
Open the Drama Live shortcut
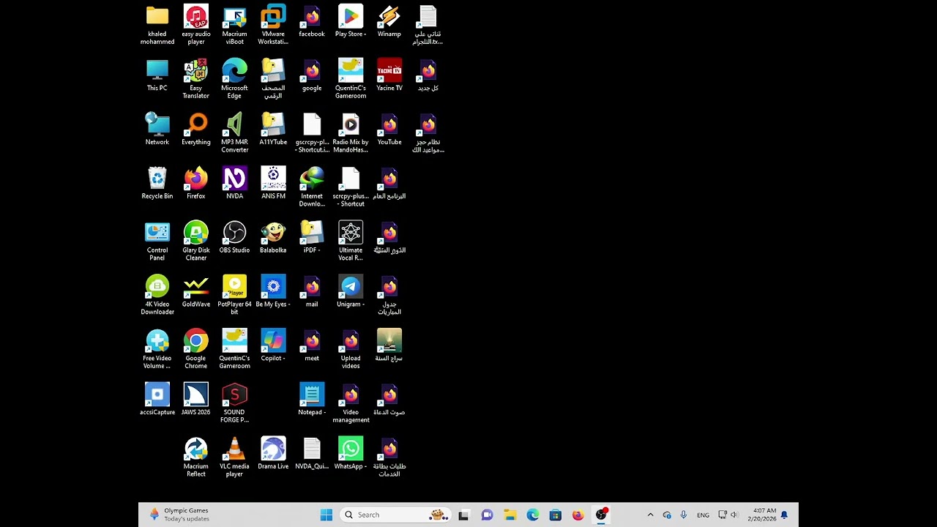click(273, 455)
